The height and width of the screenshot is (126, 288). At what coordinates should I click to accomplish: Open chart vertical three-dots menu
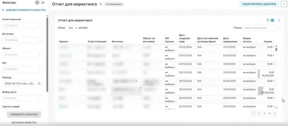click(x=279, y=20)
